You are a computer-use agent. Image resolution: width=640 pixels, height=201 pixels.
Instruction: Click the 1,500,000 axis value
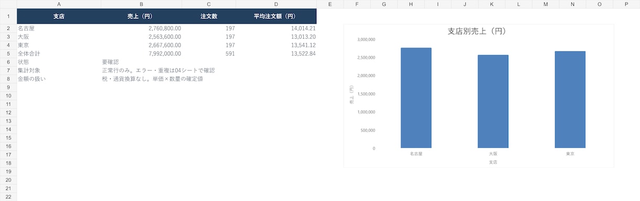(366, 94)
